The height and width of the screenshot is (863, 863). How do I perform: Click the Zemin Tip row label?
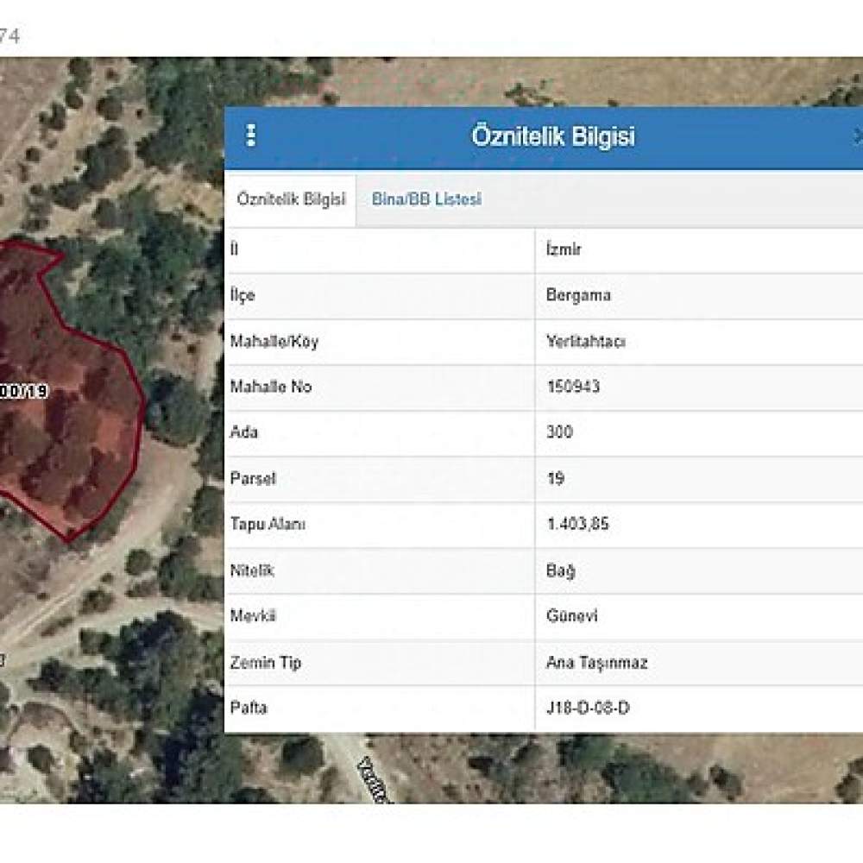pos(265,663)
